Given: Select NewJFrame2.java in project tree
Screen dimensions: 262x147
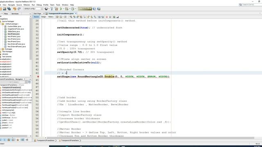Looking at the screenshot, I should tap(14, 39).
